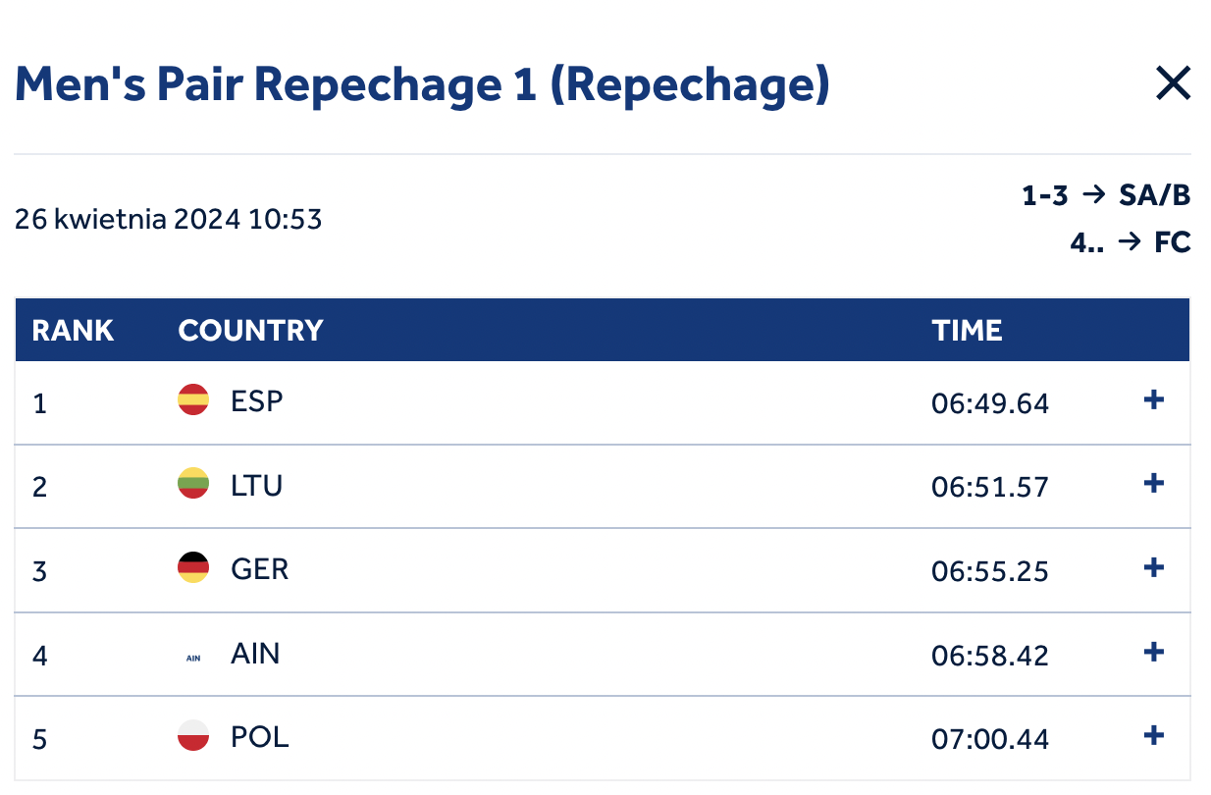Viewport: 1211px width, 795px height.
Task: Click the GER time 06:55.25
Action: pos(990,571)
